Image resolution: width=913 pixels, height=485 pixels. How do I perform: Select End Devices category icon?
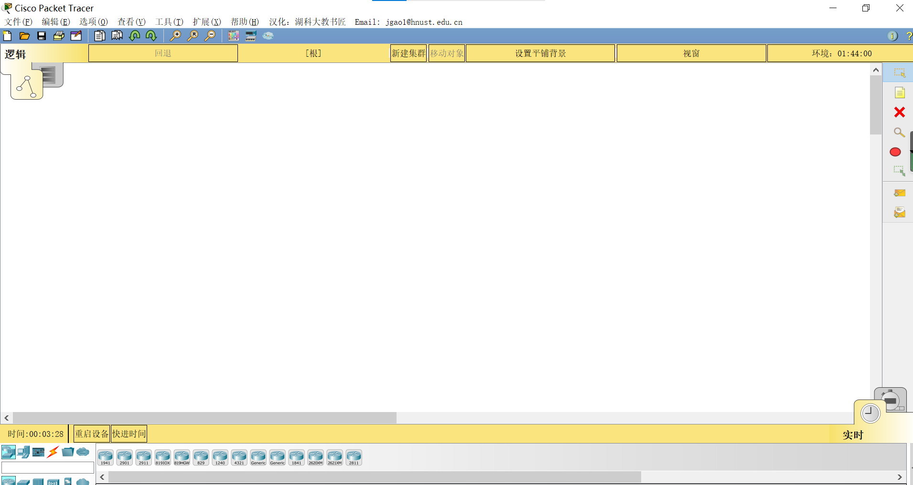pyautogui.click(x=23, y=451)
